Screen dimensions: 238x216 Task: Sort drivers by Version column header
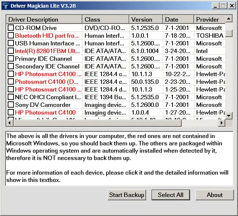(146, 19)
